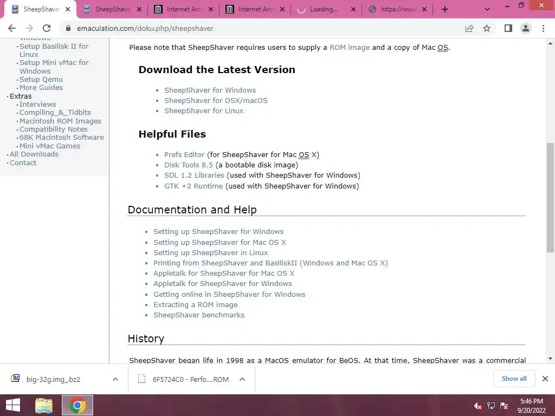Open the taskbar clock and date
Screen dimensions: 555x416
[x=531, y=406]
